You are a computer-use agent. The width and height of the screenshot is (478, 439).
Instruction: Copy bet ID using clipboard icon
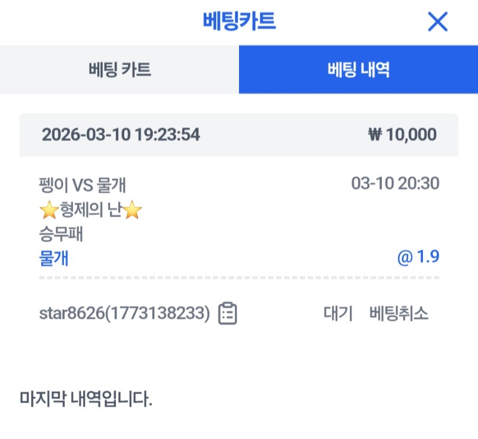tap(228, 313)
